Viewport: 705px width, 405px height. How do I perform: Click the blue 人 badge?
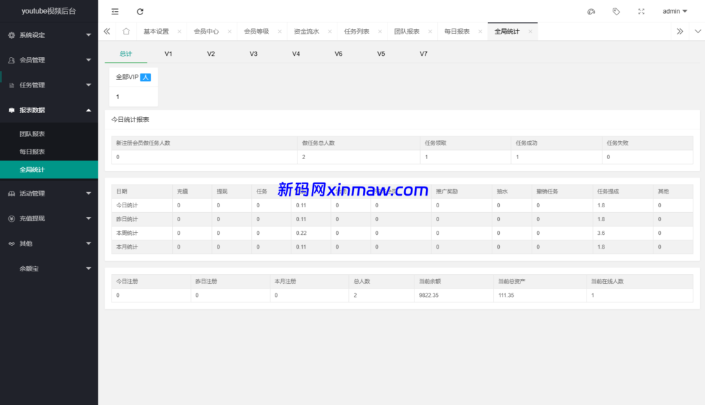(x=145, y=77)
